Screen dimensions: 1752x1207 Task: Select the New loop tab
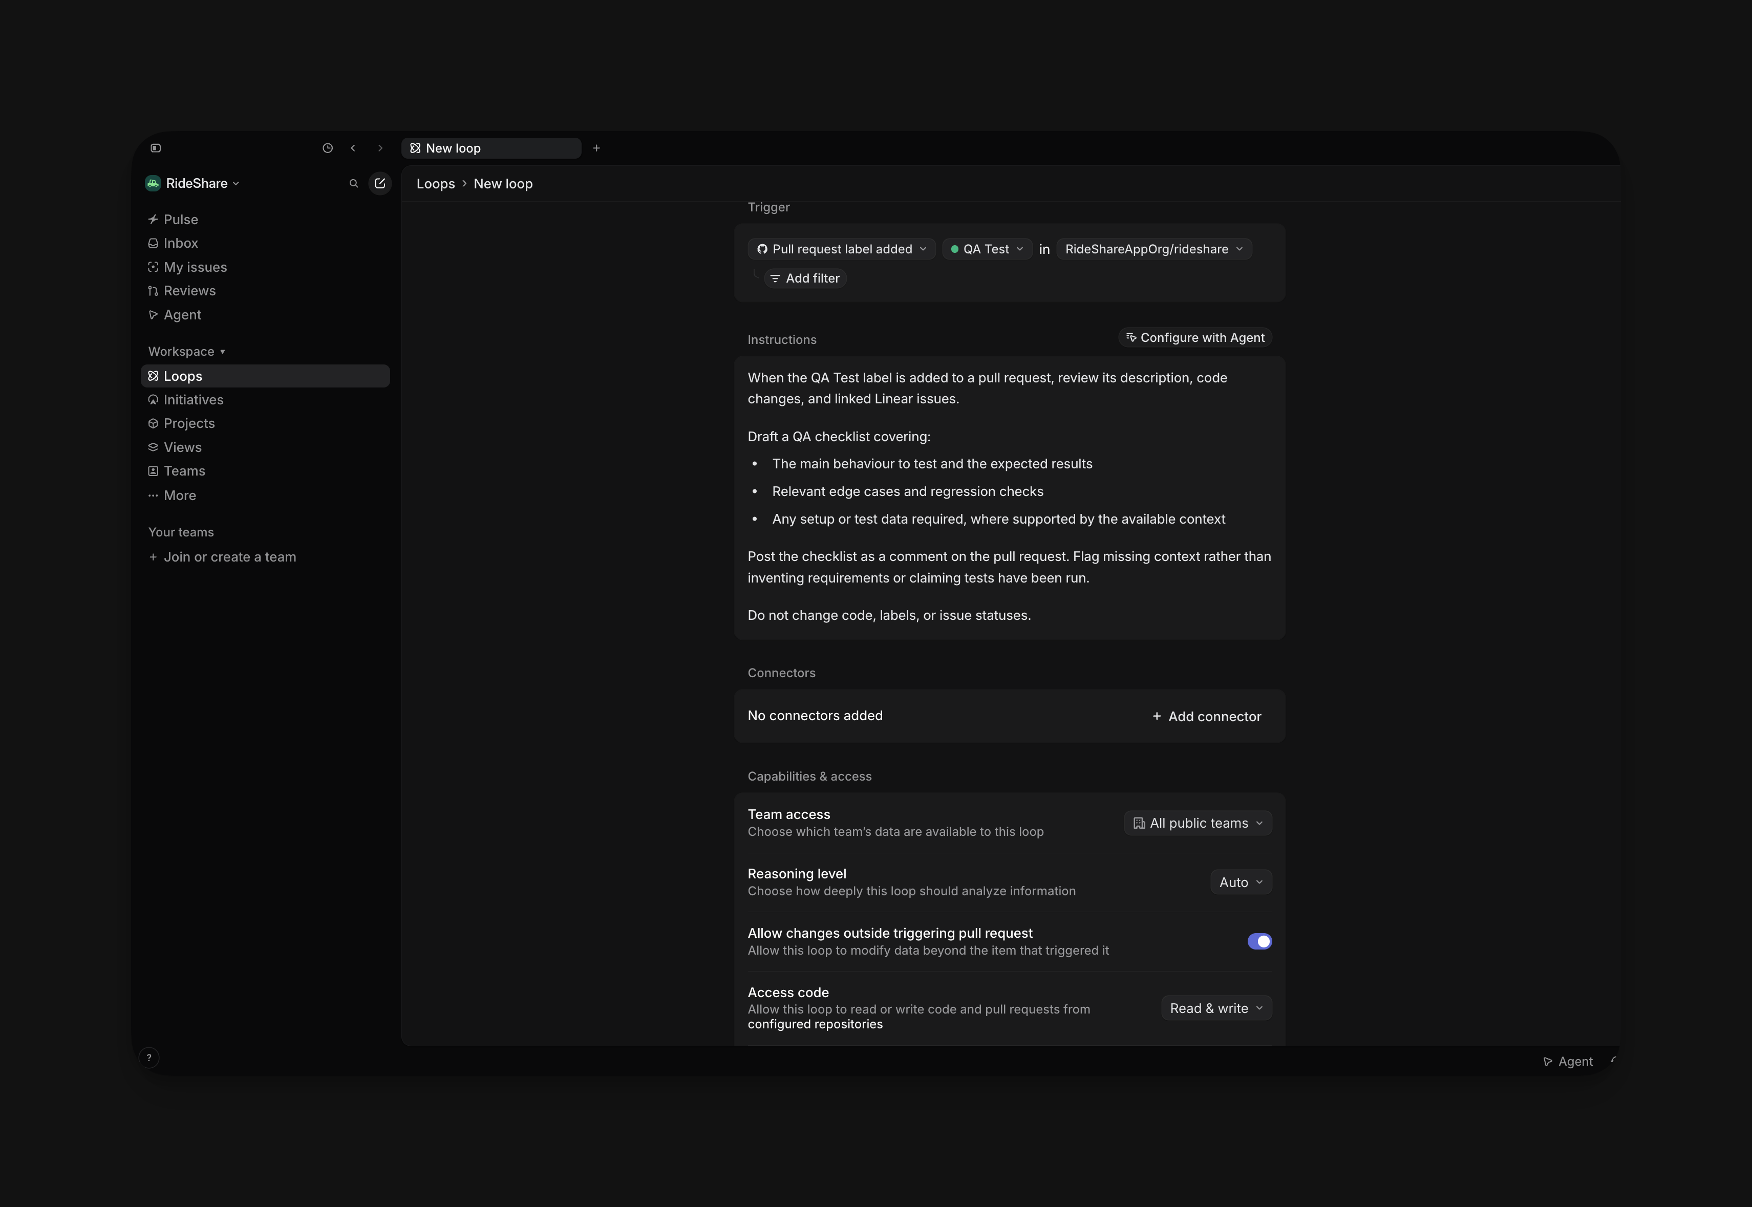(492, 148)
